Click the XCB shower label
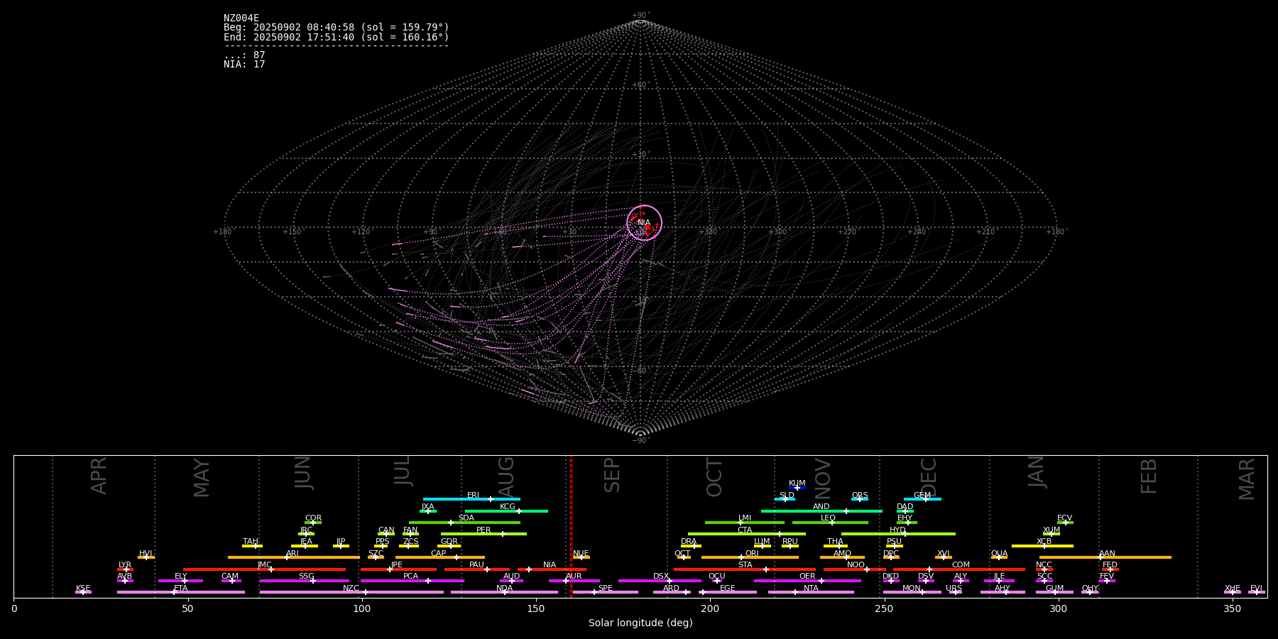The width and height of the screenshot is (1278, 639). click(x=1044, y=542)
